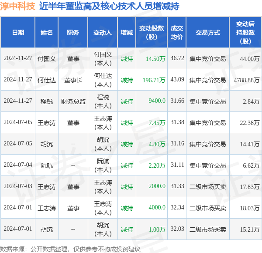
Task: Click the 姓名 column header
Action: pyautogui.click(x=47, y=32)
